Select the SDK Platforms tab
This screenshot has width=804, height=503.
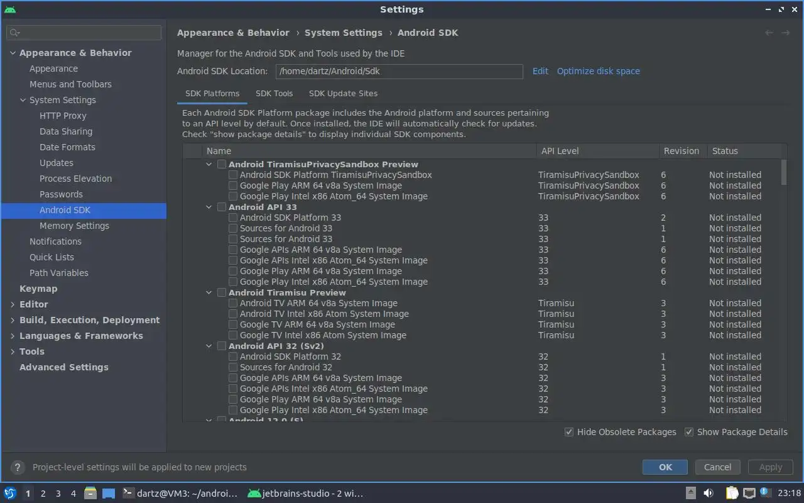(212, 93)
